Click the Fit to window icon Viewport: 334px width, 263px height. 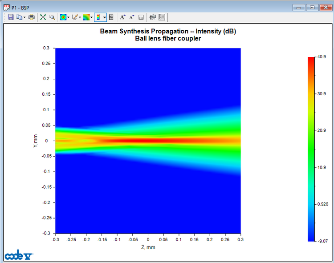click(43, 17)
